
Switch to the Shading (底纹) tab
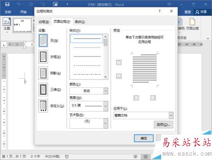click(80, 22)
